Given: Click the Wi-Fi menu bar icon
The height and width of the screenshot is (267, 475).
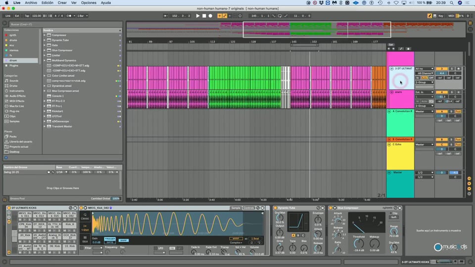Looking at the screenshot, I should pos(396,3).
